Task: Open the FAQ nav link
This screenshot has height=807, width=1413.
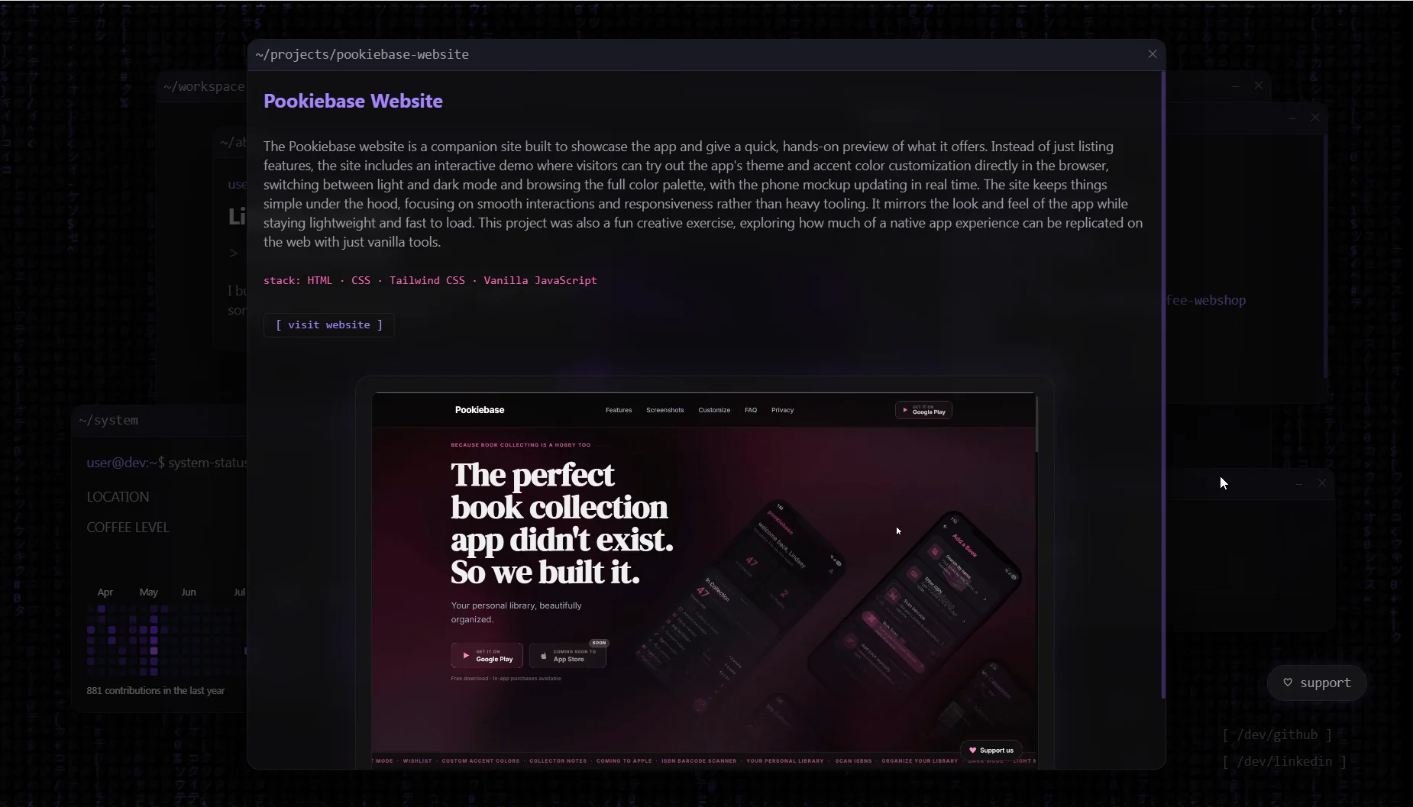Action: point(751,410)
